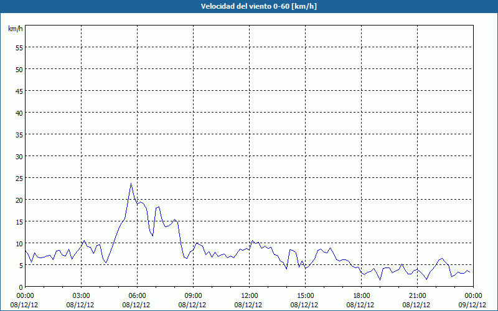The image size is (498, 311).
Task: Click the '50' y-axis label
Action: 19,70
